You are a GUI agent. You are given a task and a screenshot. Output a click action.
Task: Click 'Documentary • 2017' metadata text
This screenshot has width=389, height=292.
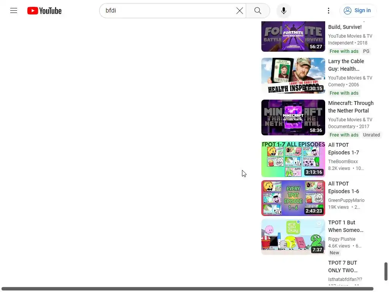click(x=349, y=126)
